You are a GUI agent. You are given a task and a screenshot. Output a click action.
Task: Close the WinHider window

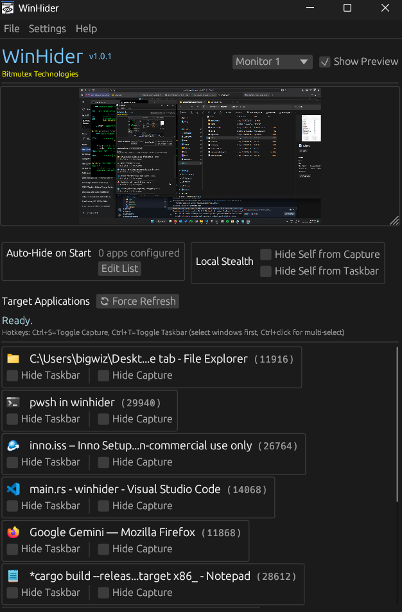coord(385,8)
